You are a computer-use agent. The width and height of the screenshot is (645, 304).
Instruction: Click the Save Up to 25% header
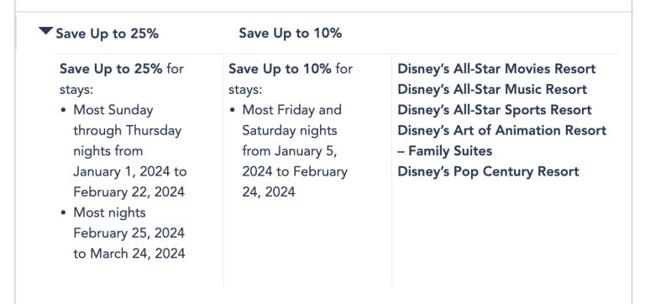pyautogui.click(x=107, y=34)
